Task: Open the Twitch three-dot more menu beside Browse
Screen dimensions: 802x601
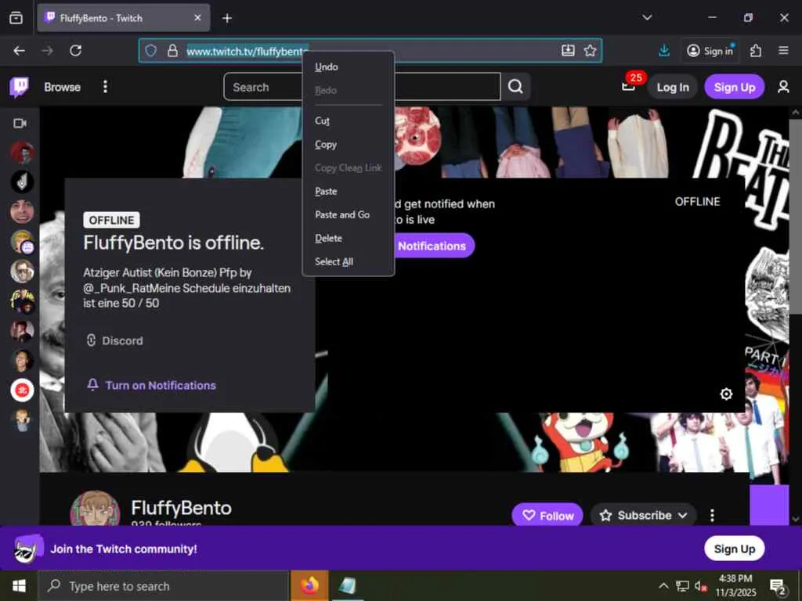Action: [x=105, y=87]
